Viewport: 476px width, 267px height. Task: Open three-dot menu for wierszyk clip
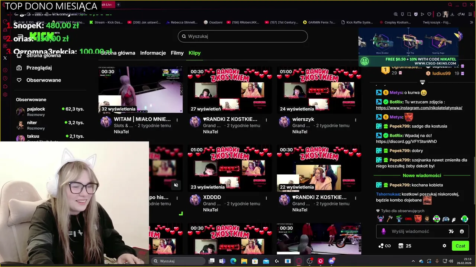pos(356,120)
